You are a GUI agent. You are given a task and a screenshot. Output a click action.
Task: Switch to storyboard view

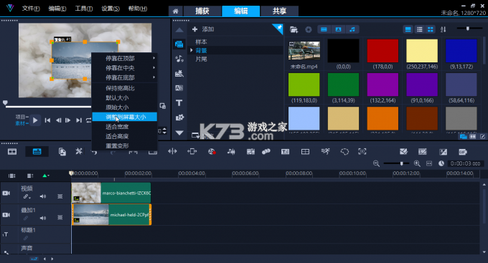tap(12, 152)
